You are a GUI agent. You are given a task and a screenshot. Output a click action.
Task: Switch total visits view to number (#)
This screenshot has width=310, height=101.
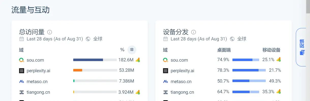click(x=132, y=50)
